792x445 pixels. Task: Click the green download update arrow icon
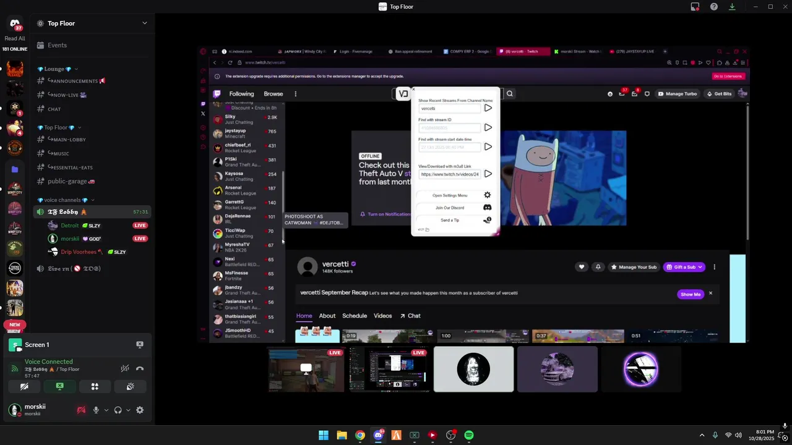732,7
